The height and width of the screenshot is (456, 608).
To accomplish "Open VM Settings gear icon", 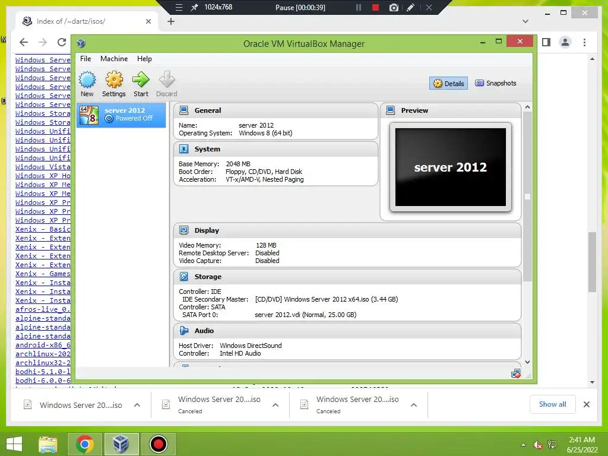I will [114, 80].
